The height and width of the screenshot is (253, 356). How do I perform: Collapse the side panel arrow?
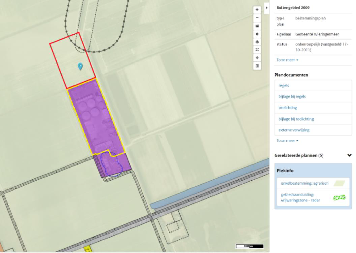pos(267,7)
